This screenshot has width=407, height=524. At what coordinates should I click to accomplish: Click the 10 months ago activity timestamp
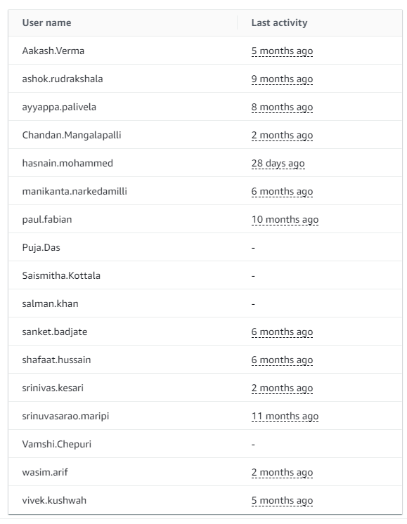tap(285, 220)
